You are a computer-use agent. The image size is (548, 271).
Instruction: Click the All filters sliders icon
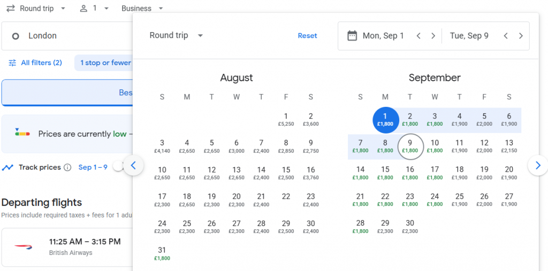pos(12,63)
